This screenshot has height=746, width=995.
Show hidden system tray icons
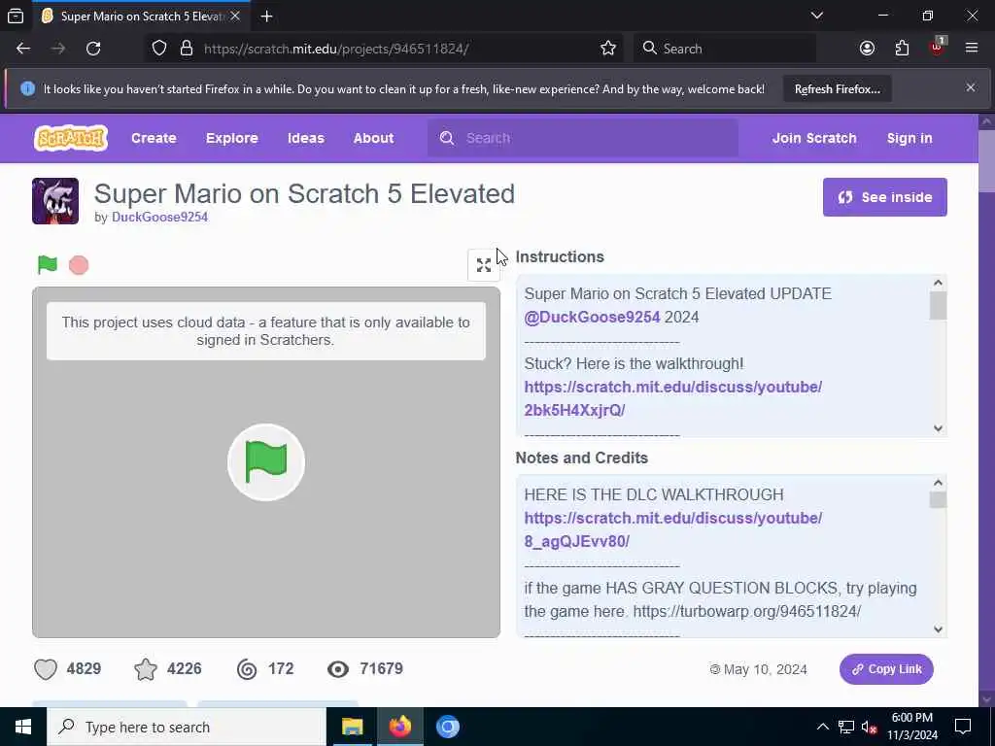822,727
